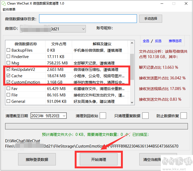Click the data list scrollbar thumb
This screenshot has height=171, width=193.
tap(132, 67)
